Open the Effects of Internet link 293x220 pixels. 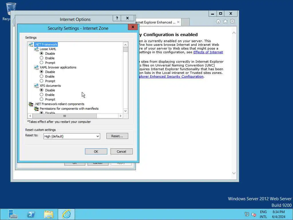[x=208, y=52]
